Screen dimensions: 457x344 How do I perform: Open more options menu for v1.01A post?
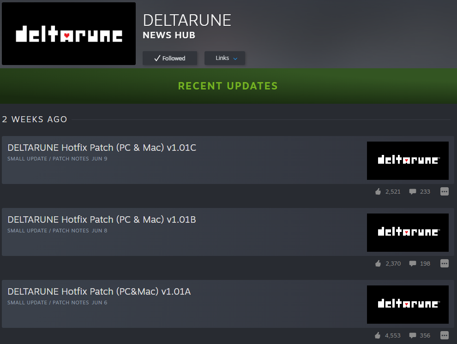[x=444, y=335]
